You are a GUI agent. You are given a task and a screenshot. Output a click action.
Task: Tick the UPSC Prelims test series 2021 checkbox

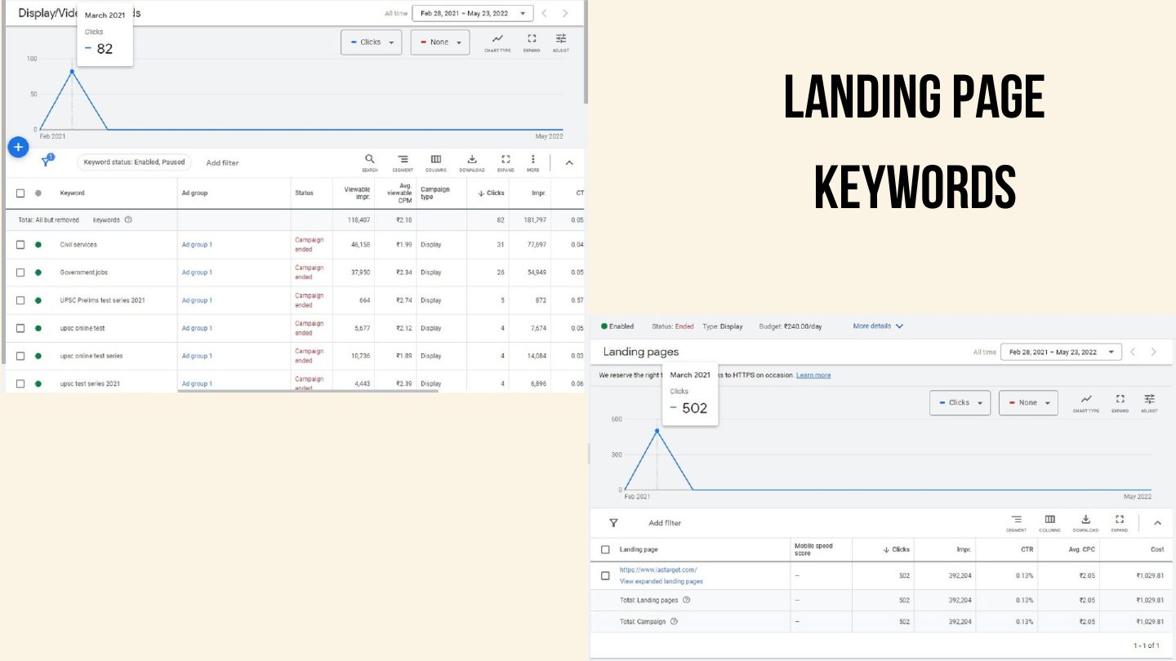point(20,300)
